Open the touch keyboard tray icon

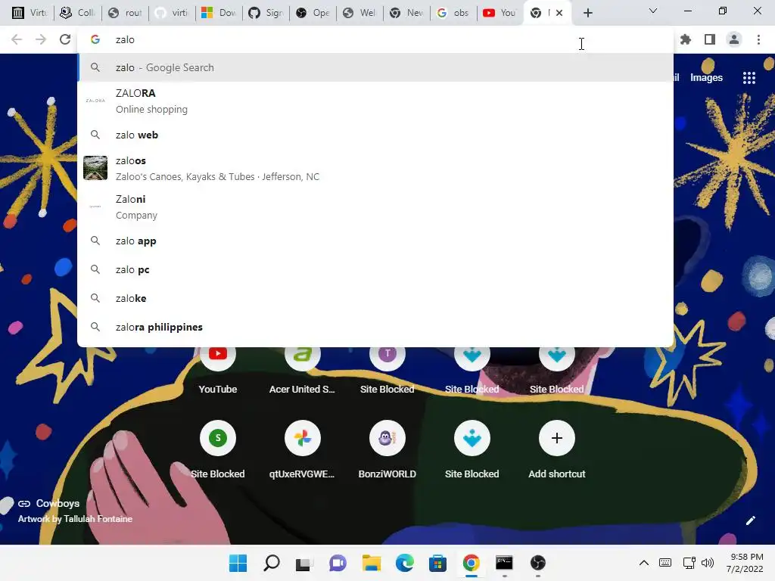coord(665,563)
